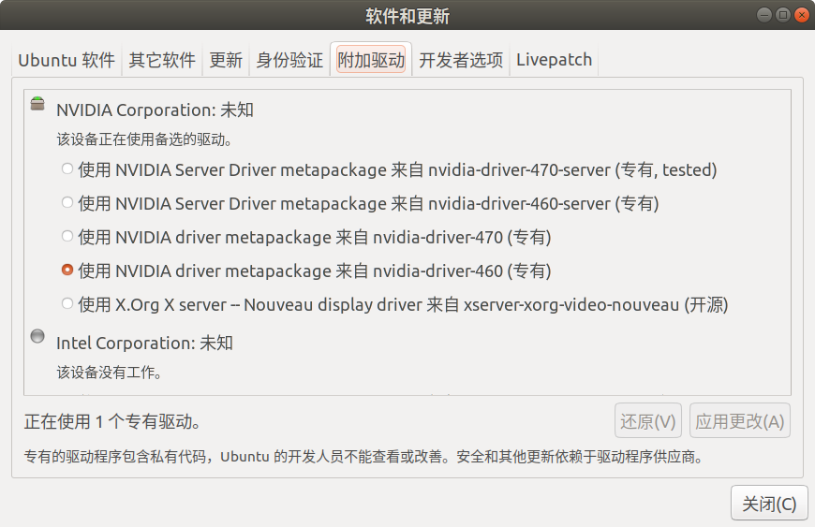Screen dimensions: 815x527
Task: Click the 应用更改(A) button
Action: click(740, 421)
